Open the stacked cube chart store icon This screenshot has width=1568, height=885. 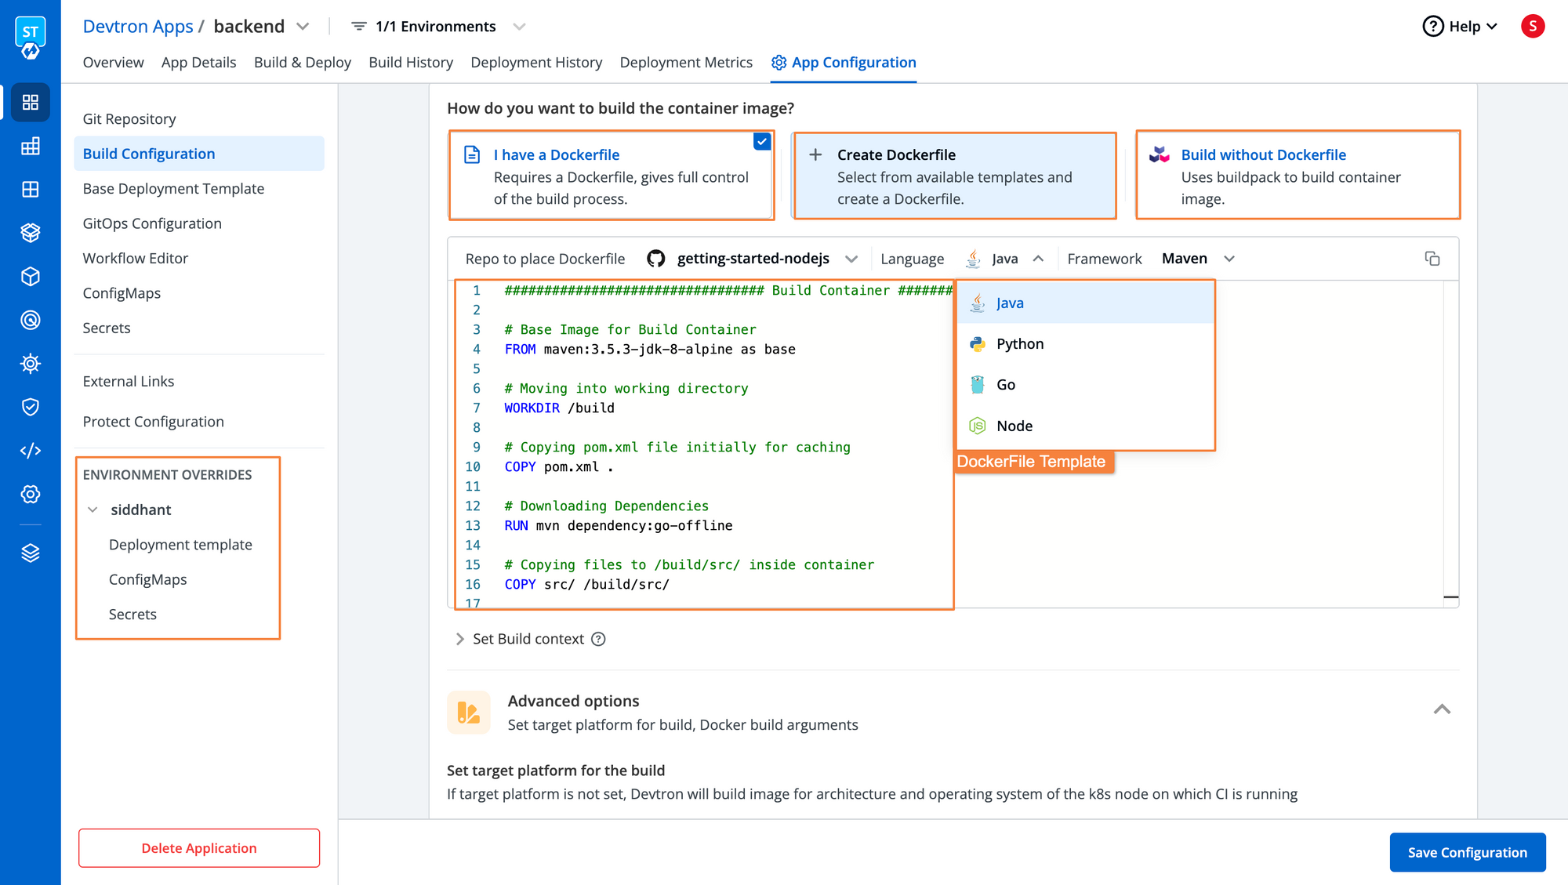31,233
